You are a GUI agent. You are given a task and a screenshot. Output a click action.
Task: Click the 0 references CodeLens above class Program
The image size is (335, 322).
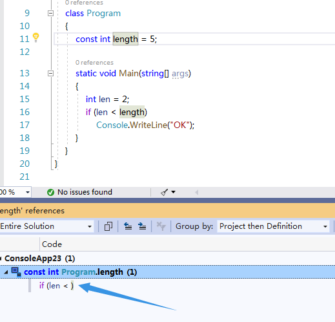pos(84,3)
